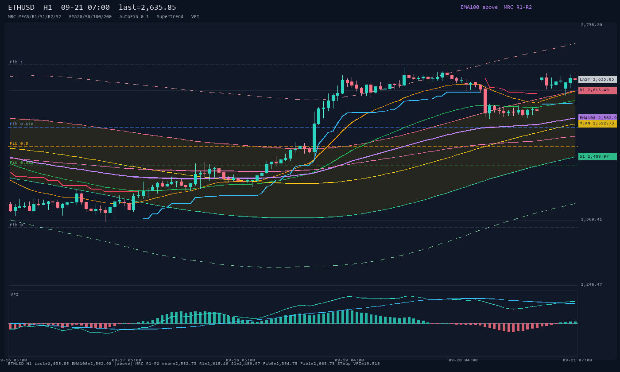Select the Supertrend legend entry

click(x=170, y=17)
